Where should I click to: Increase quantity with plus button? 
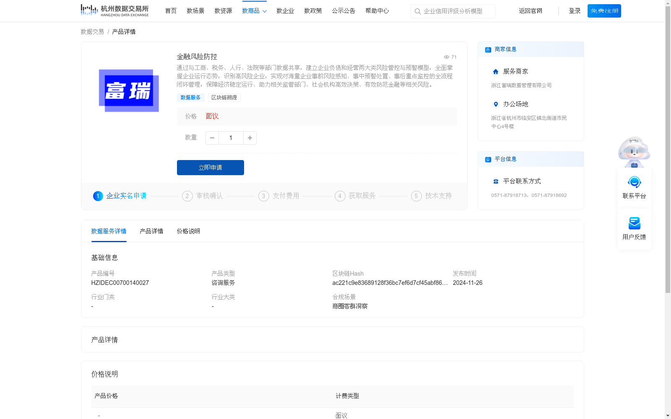pos(250,138)
